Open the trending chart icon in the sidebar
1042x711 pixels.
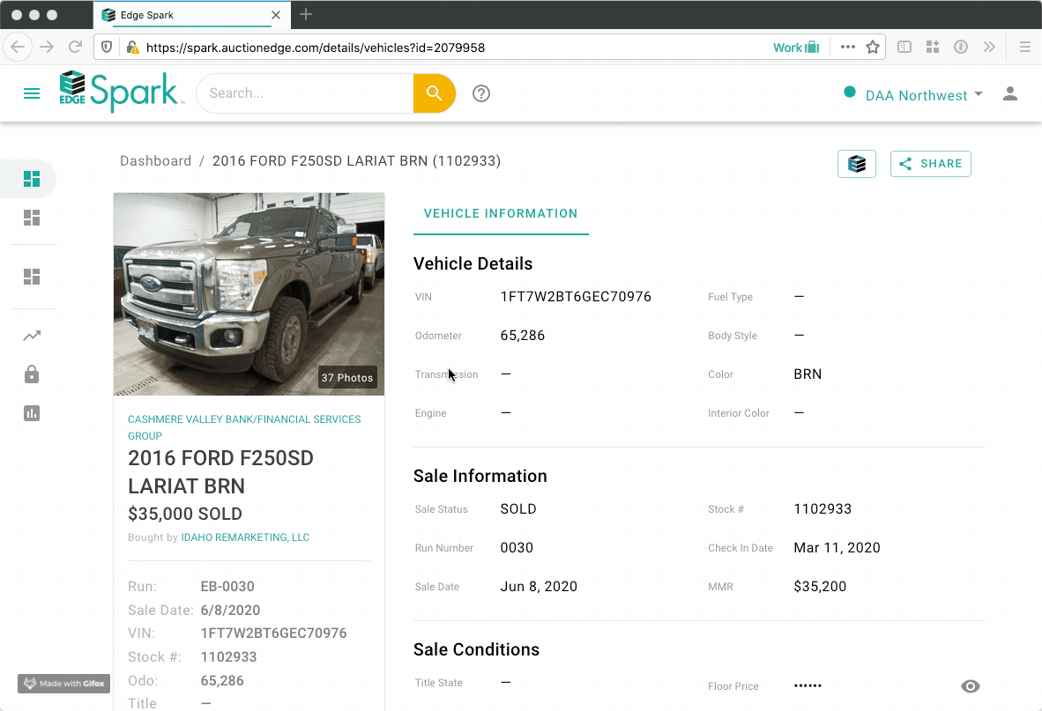(31, 336)
